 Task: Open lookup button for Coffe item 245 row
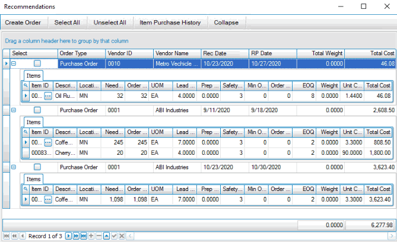point(48,142)
